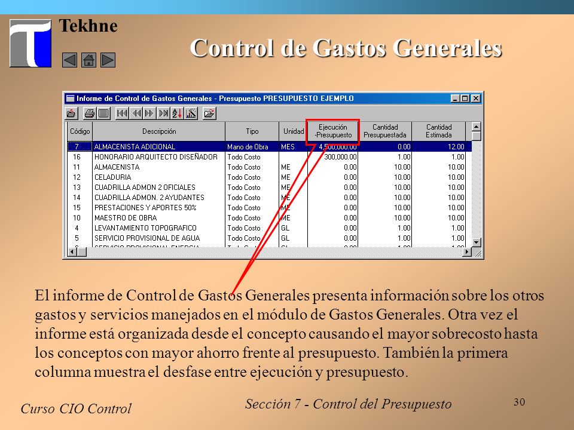
Task: Click the MES unit cell
Action: pos(293,147)
